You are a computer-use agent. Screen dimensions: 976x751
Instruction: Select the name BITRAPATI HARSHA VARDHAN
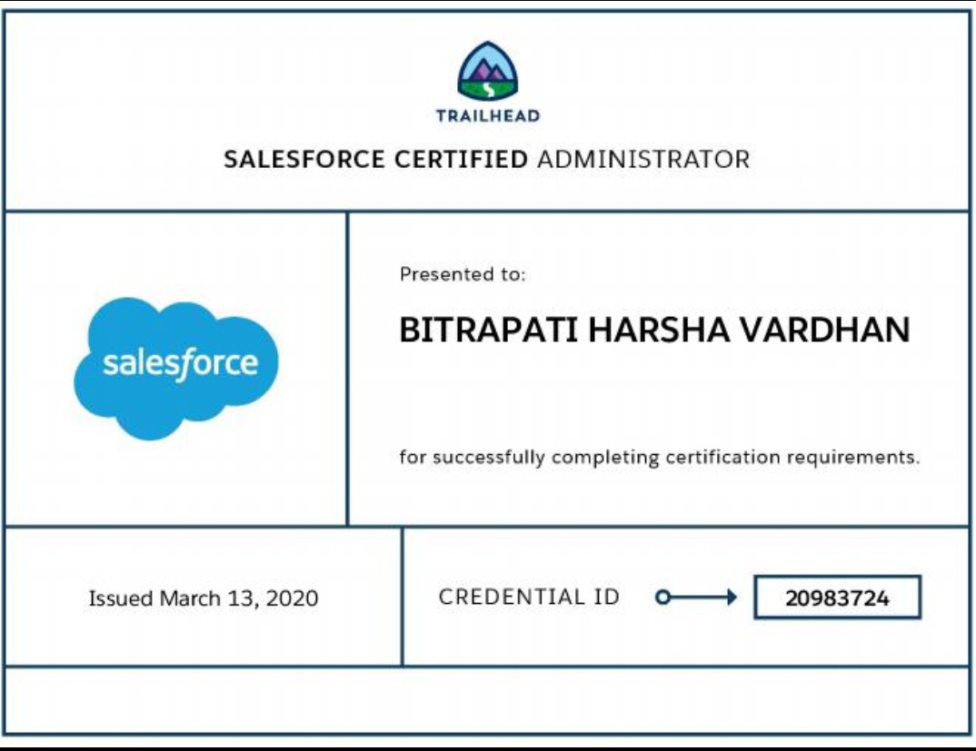click(654, 330)
